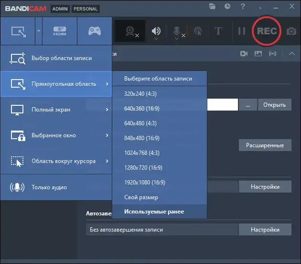Image resolution: width=301 pixels, height=264 pixels.
Task: Pick the 320x240 (4:3) size
Action: click(x=160, y=94)
